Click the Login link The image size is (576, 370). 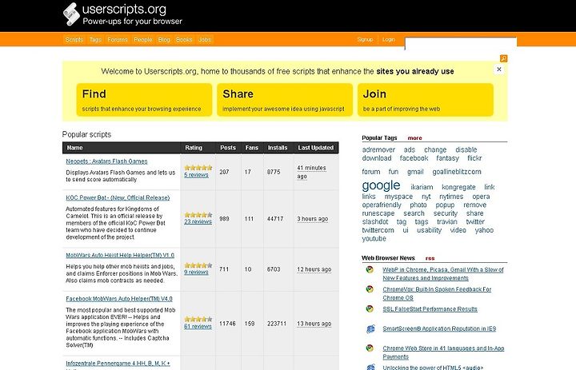tap(388, 40)
